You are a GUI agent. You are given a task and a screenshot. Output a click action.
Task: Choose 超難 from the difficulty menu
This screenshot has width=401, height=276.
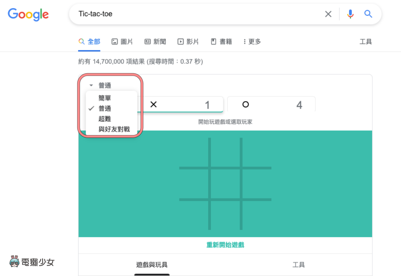[x=105, y=119]
